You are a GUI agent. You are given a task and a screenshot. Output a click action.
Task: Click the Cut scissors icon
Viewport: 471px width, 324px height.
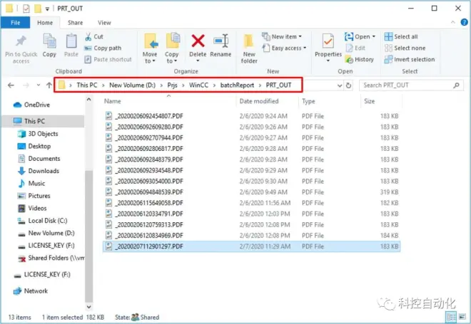[x=88, y=36]
